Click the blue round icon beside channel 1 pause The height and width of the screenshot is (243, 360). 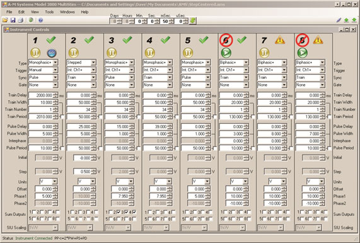(x=52, y=53)
